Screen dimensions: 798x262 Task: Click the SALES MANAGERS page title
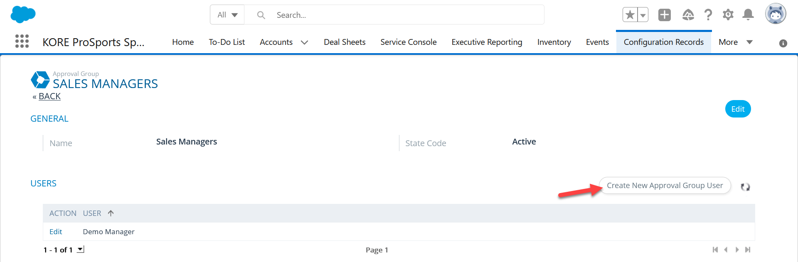105,84
